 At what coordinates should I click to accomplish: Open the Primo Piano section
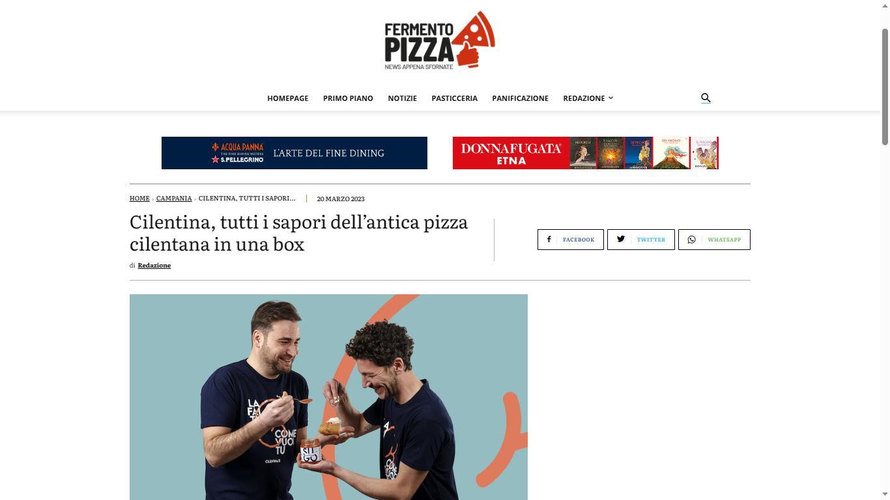click(348, 98)
